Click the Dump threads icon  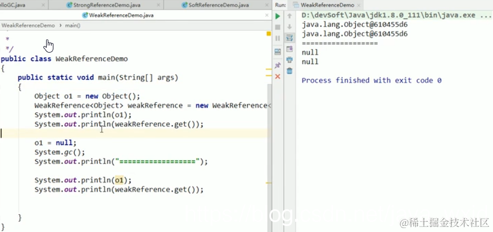278,52
